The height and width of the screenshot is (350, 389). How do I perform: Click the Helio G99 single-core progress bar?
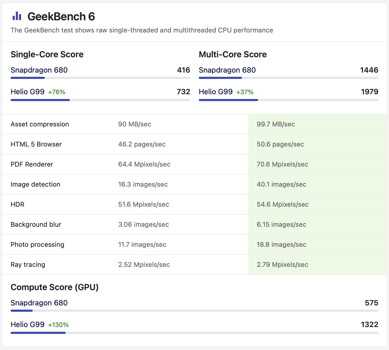click(x=100, y=100)
